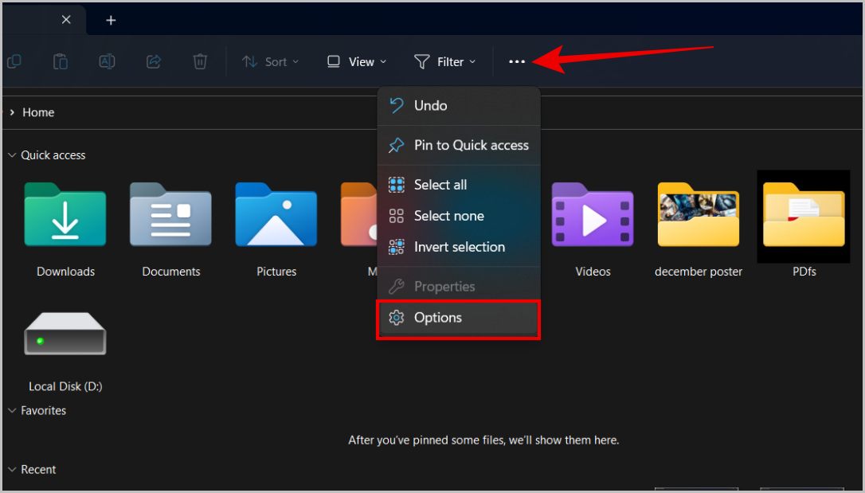Click the Copy icon in the toolbar

(14, 61)
